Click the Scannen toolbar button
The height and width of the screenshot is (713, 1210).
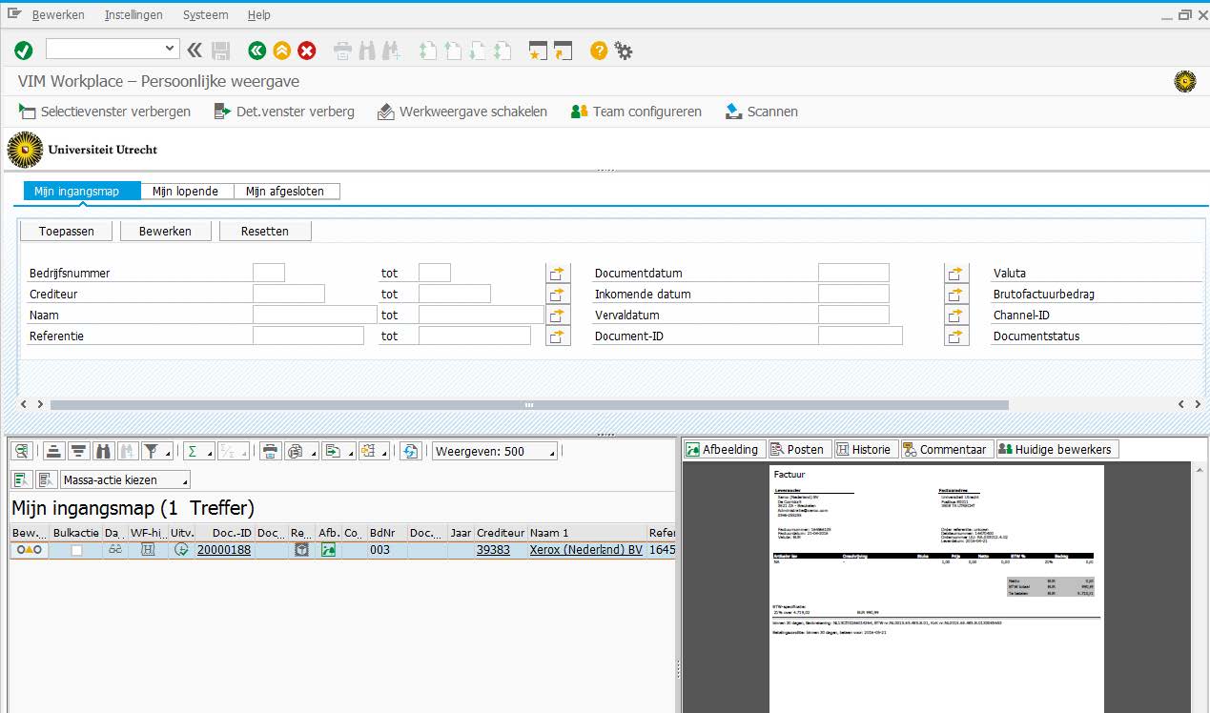(761, 112)
